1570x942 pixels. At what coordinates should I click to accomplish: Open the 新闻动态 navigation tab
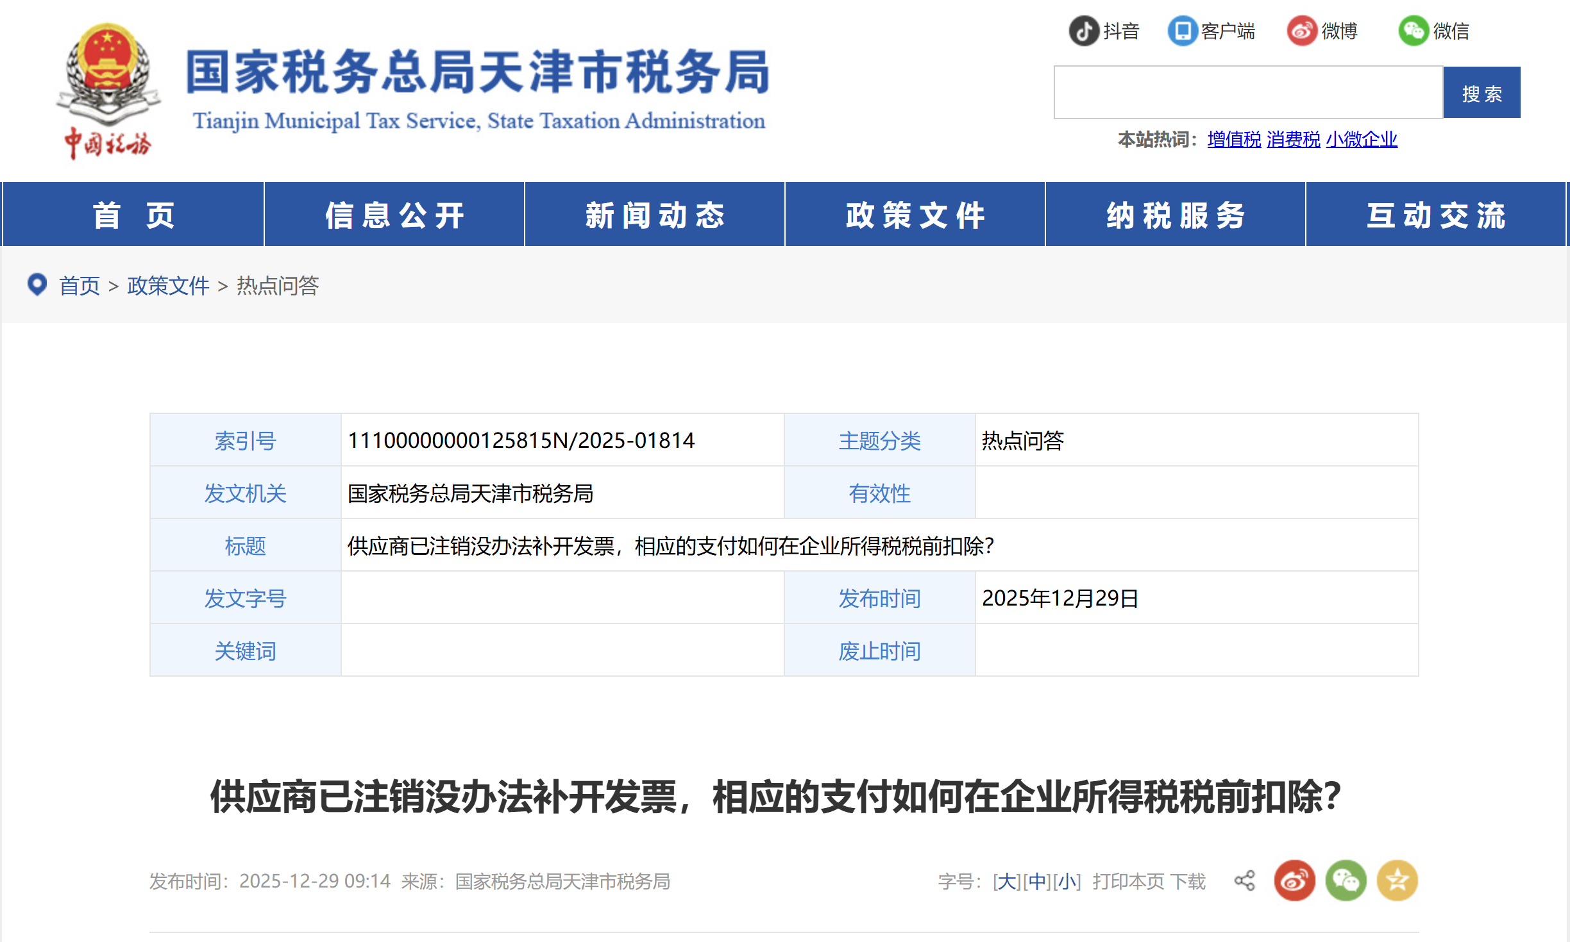[x=655, y=215]
